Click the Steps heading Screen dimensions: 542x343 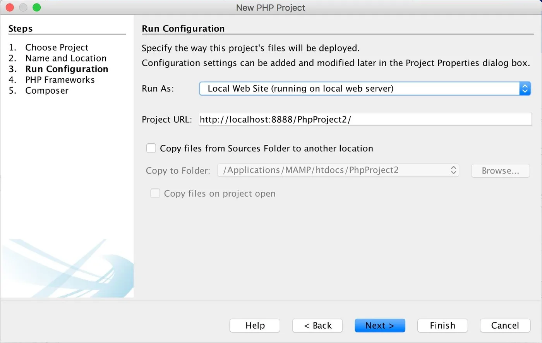point(21,29)
